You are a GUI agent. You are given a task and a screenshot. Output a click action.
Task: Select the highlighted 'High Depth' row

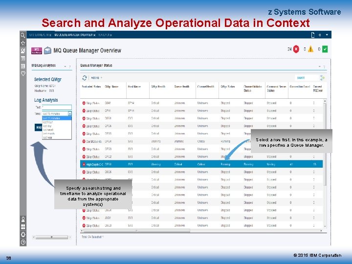tap(201, 164)
